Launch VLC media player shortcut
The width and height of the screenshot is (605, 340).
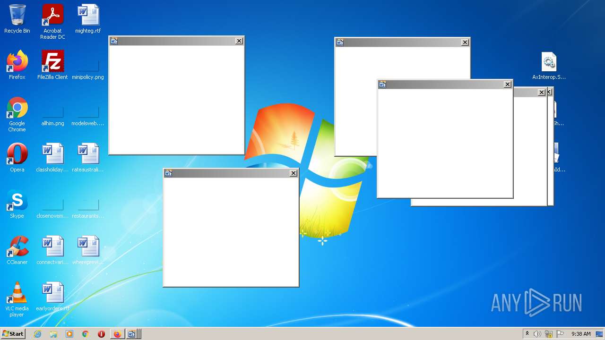point(17,299)
